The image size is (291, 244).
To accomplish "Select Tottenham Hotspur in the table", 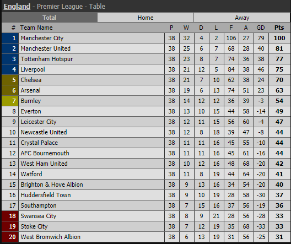I will (x=47, y=59).
